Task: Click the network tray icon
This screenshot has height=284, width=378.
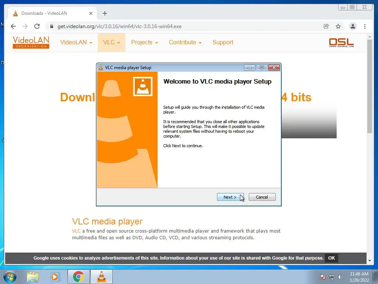Action: 332,277
